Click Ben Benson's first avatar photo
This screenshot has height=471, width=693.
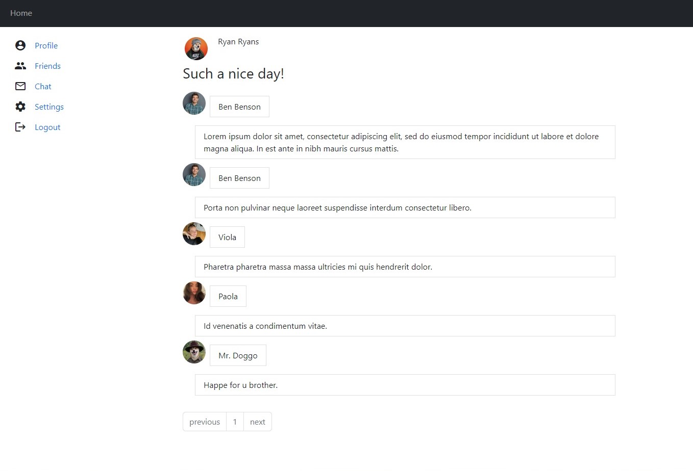tap(194, 103)
